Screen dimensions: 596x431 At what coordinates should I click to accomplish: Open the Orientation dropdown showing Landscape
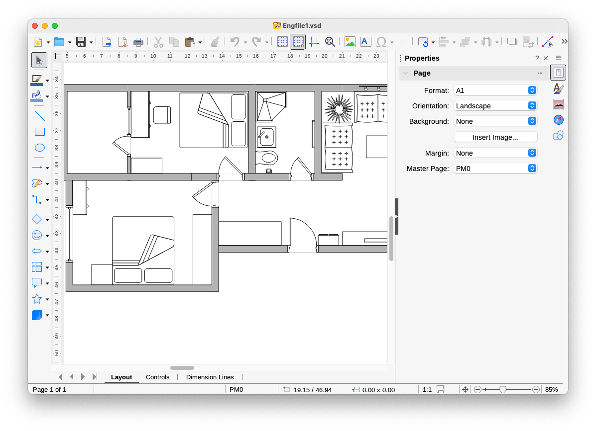[x=495, y=106]
